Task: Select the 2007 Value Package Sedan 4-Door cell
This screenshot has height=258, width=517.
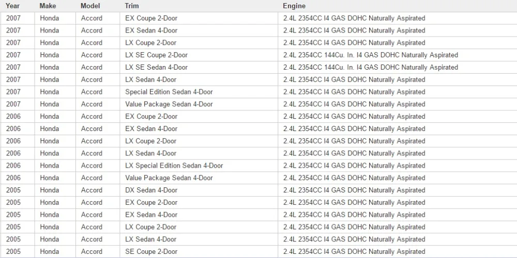Action: pyautogui.click(x=199, y=104)
